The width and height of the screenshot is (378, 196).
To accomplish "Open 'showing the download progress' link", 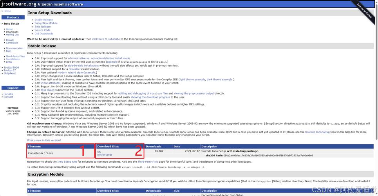I will (x=150, y=97).
